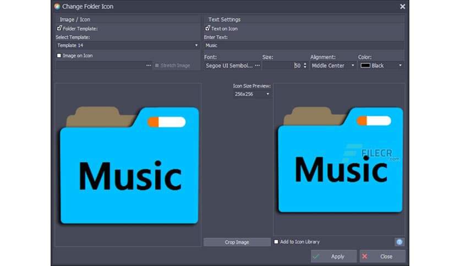Click the app logo icon in title bar
Viewport: 460px width, 266px height.
tap(57, 6)
